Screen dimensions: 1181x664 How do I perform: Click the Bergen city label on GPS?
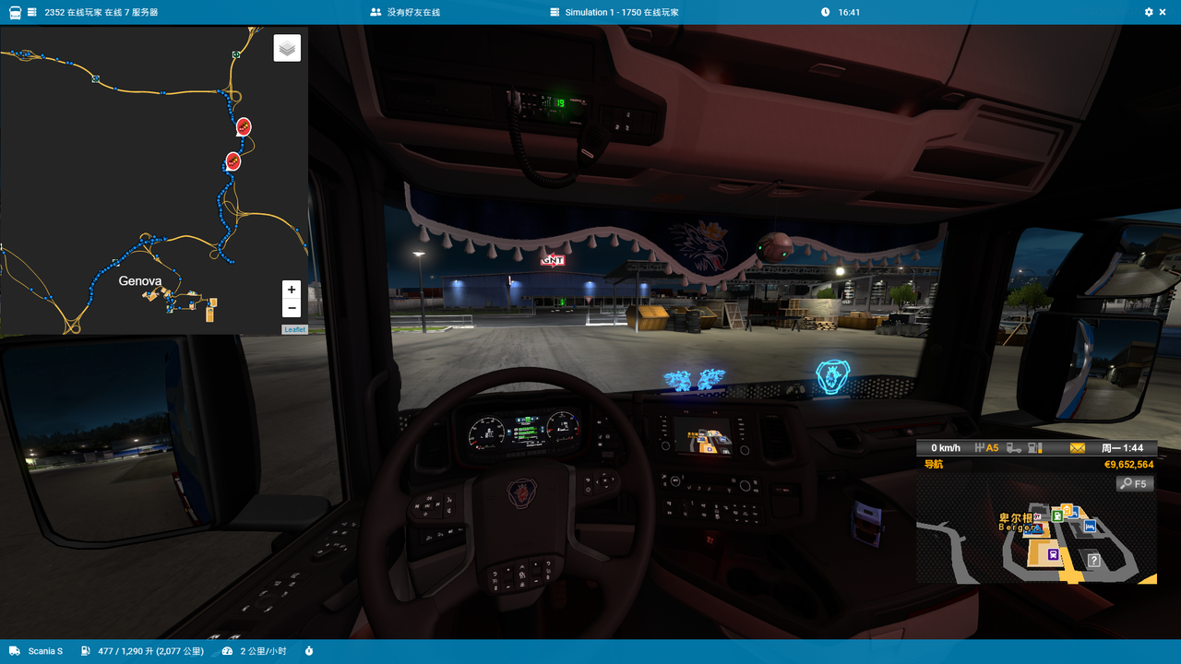pos(1017,524)
